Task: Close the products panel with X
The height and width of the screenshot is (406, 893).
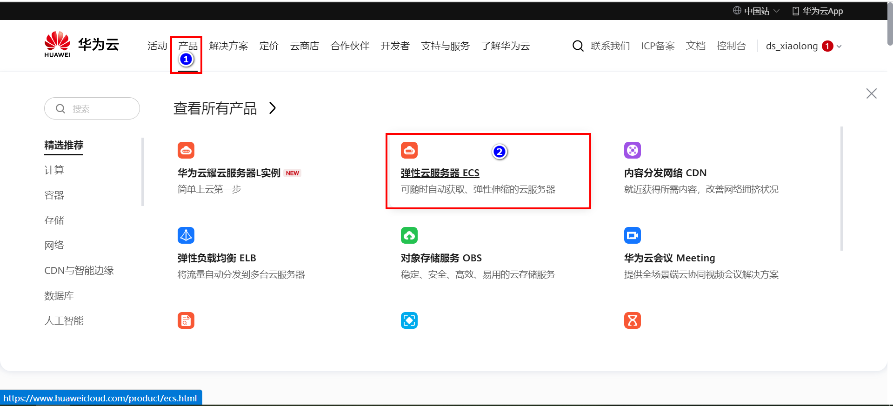Action: pyautogui.click(x=872, y=93)
